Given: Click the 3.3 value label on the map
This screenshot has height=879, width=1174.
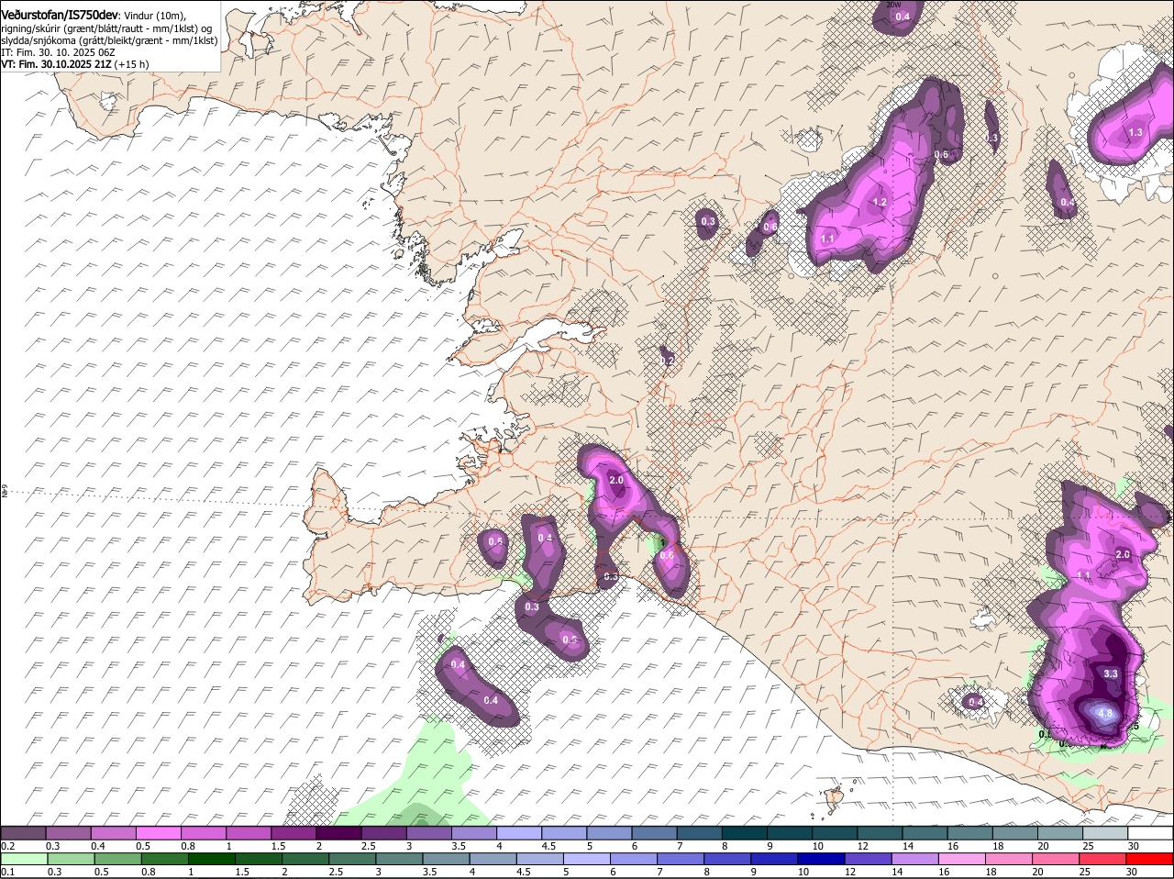Looking at the screenshot, I should click(1111, 673).
